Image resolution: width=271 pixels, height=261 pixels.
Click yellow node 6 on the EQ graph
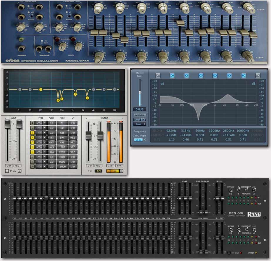(x=75, y=94)
